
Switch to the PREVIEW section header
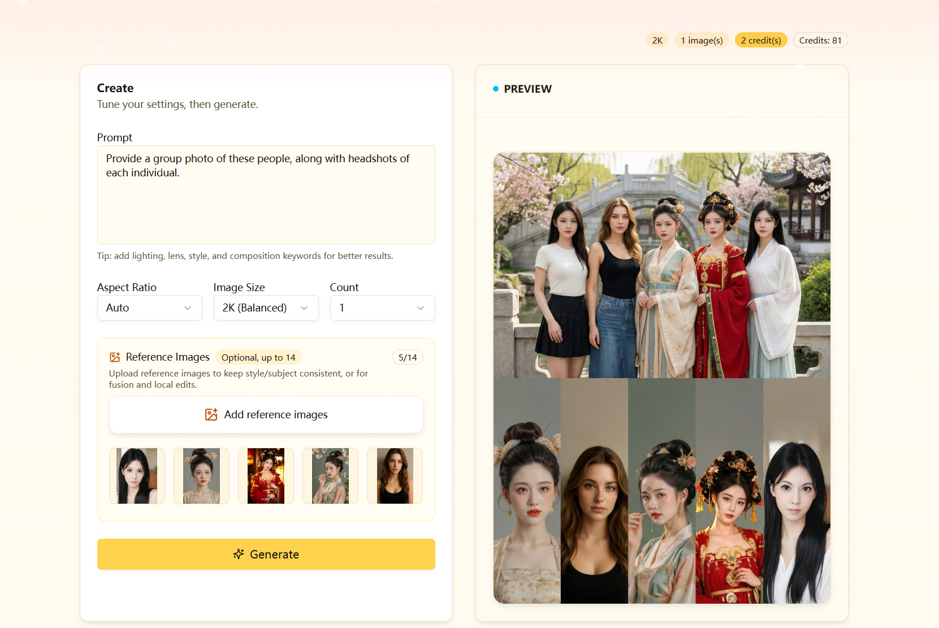click(x=528, y=89)
